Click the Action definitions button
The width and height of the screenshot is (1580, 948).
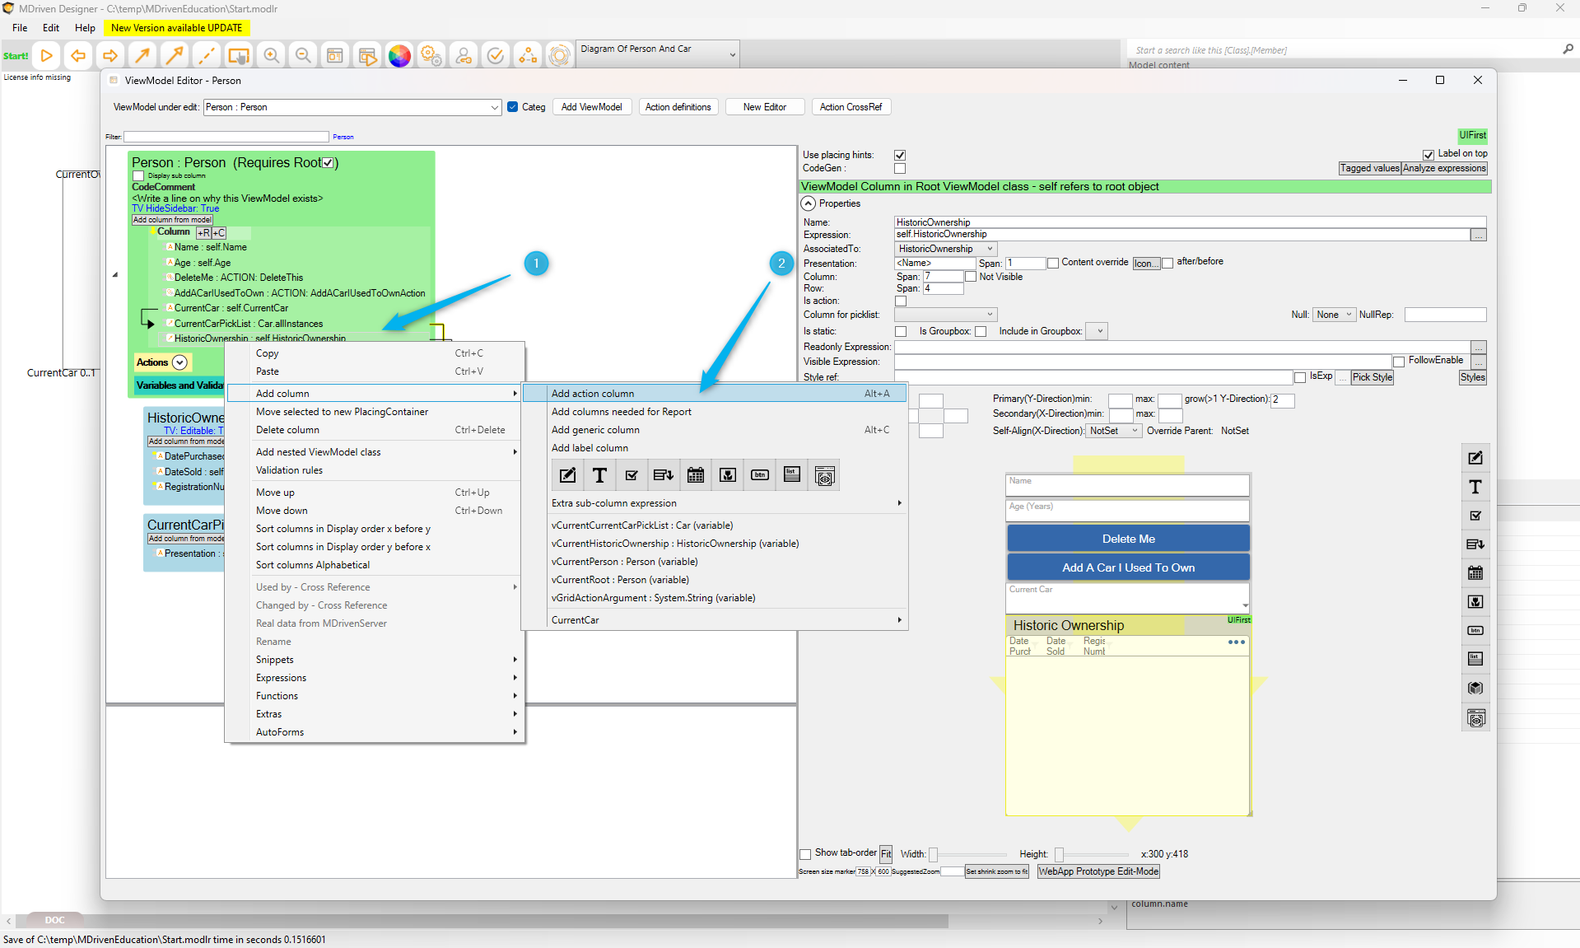pos(678,107)
